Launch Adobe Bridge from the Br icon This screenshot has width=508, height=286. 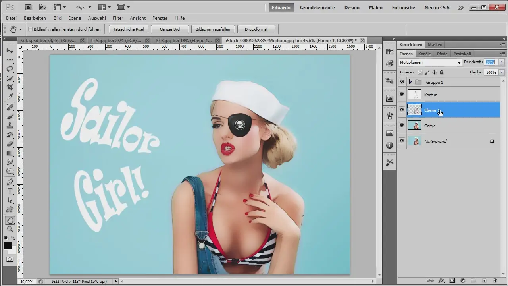click(29, 7)
